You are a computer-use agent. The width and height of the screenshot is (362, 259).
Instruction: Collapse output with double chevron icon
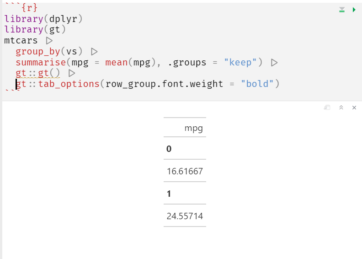pos(341,108)
